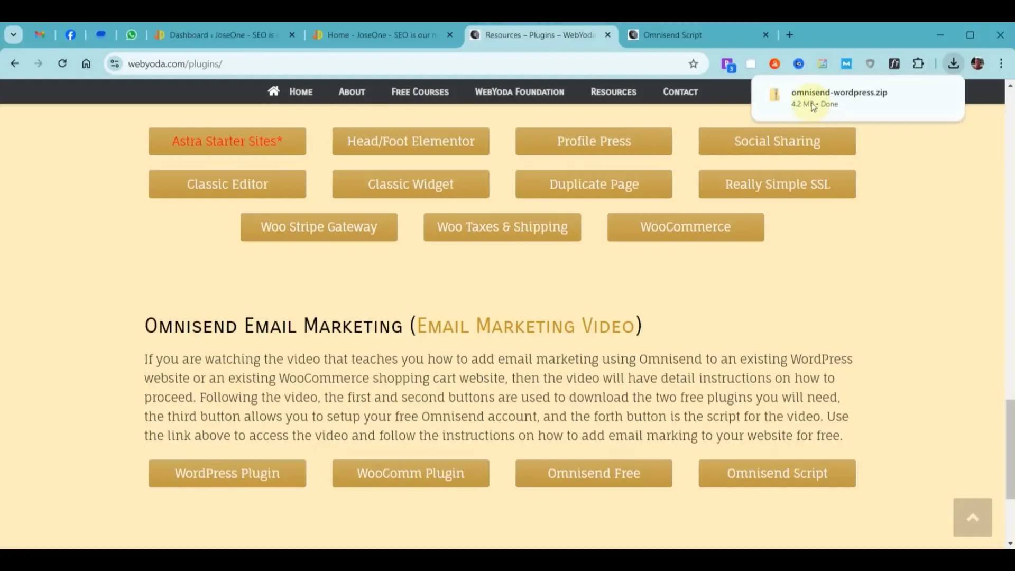
Task: Open the pinned WhatsApp tab icon
Action: (132, 35)
